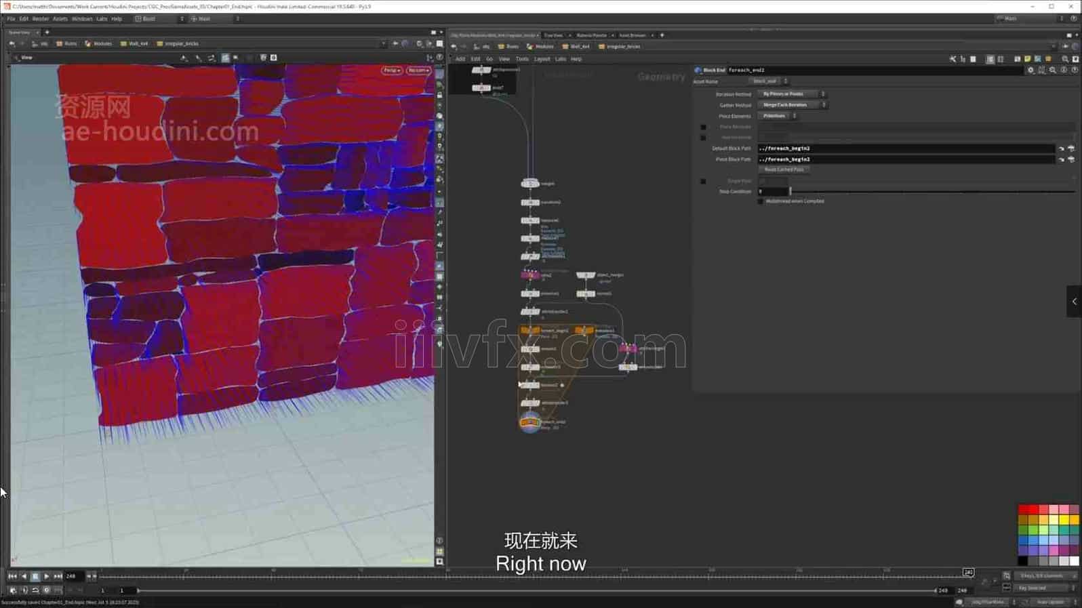The image size is (1082, 608).
Task: Toggle network list view mode icon
Action: [x=990, y=59]
